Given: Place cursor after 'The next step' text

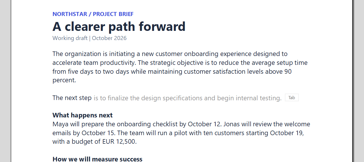Looking at the screenshot, I should [x=92, y=98].
